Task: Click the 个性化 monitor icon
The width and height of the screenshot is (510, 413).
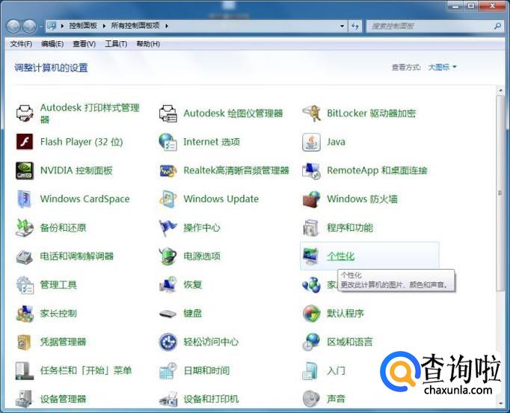Action: [312, 256]
